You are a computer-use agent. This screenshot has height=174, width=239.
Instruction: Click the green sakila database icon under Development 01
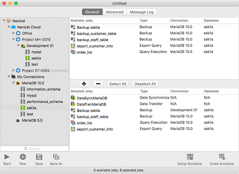[x=27, y=58]
